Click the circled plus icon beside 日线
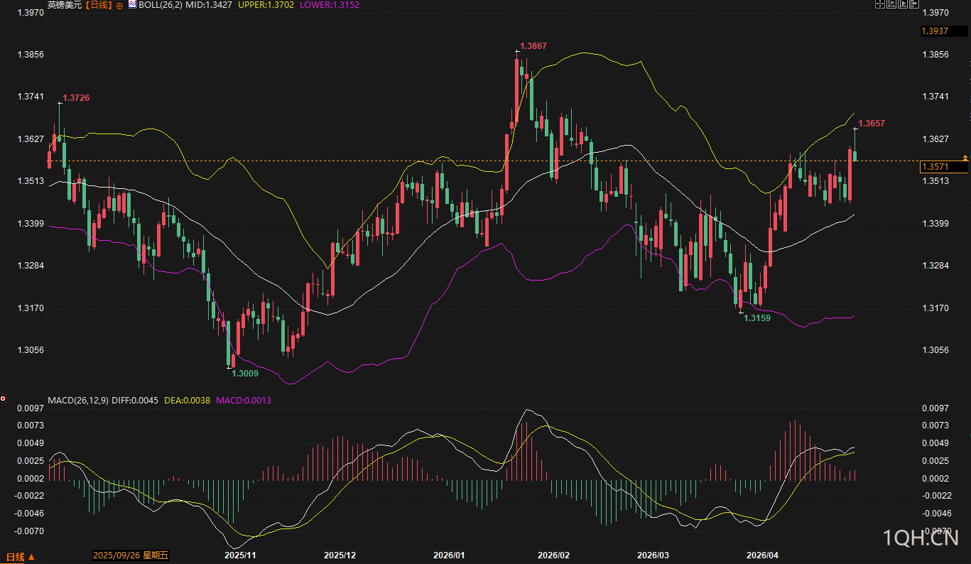The image size is (971, 564). click(119, 5)
